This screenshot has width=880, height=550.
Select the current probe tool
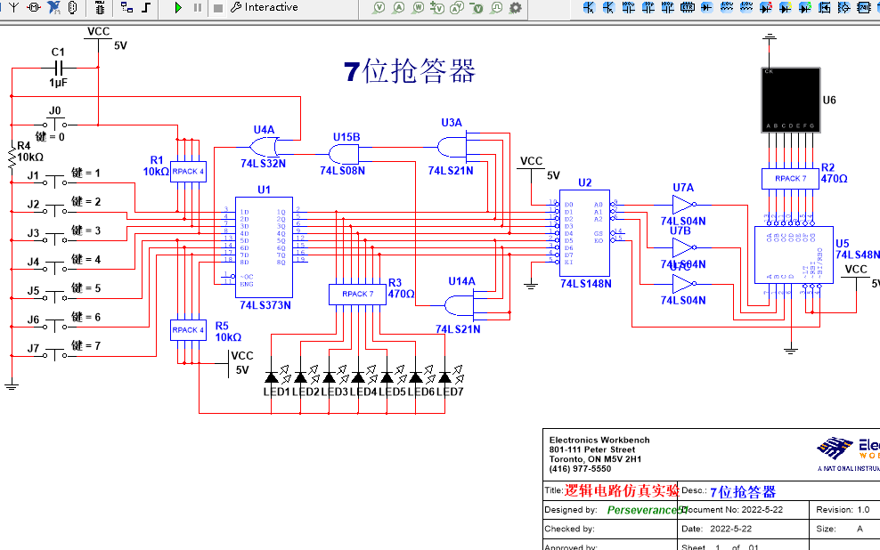point(400,8)
